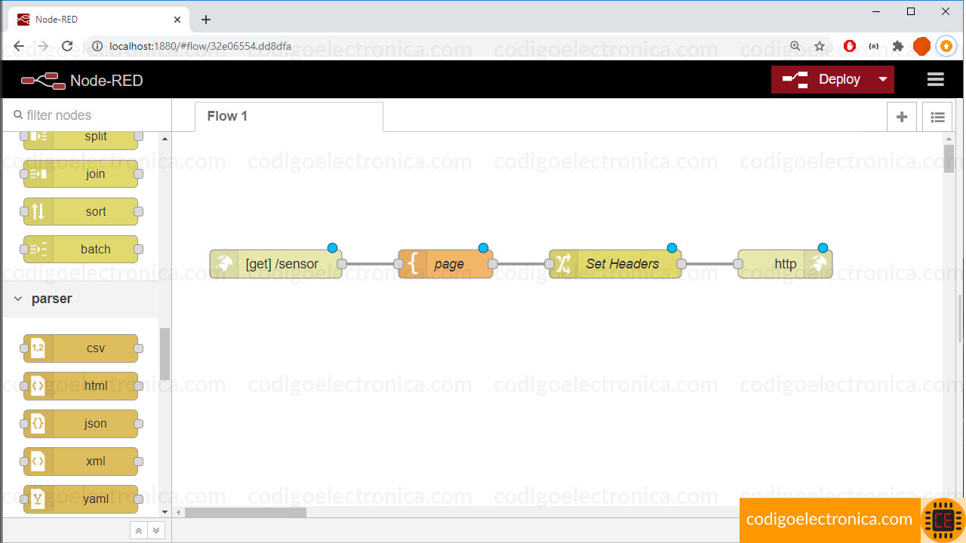This screenshot has height=543, width=966.
Task: Select the batch node in the palette
Action: (x=81, y=250)
